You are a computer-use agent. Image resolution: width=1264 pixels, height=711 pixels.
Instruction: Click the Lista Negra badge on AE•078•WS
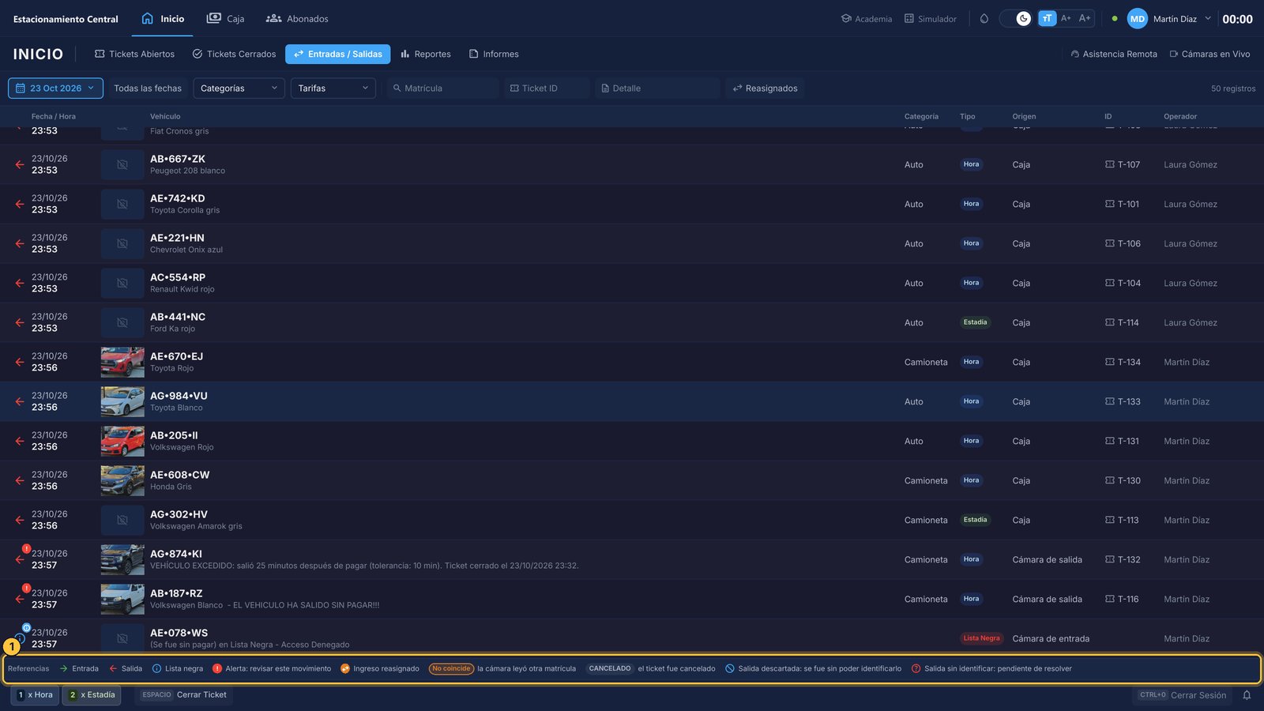click(x=981, y=638)
